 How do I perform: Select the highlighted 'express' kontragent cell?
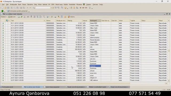(95, 66)
